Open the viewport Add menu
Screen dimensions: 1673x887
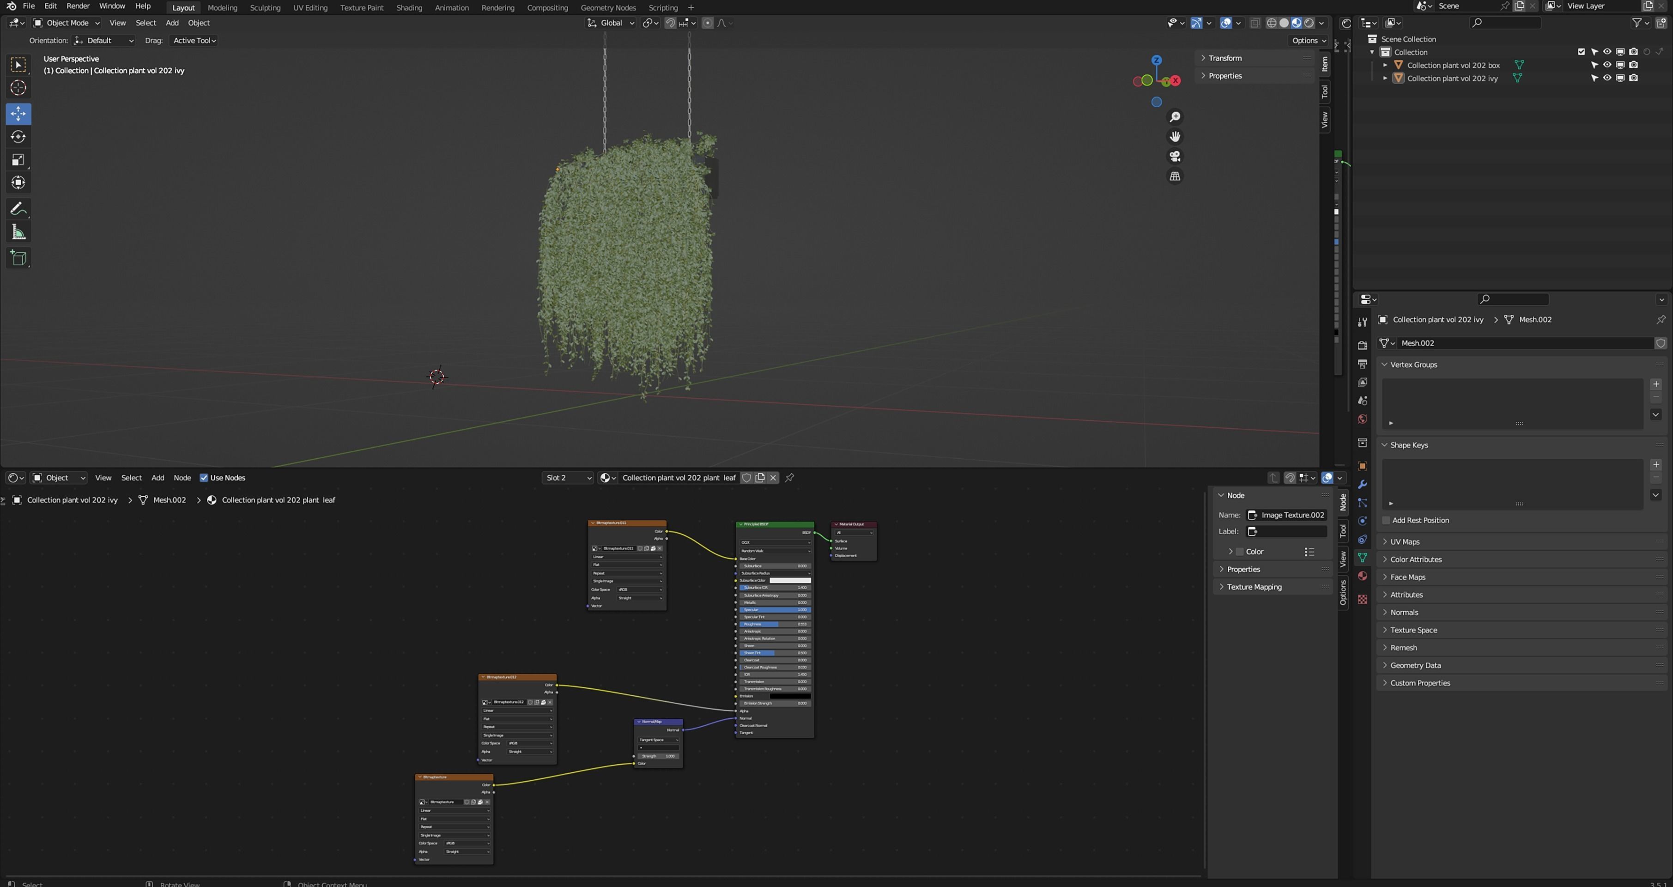point(172,23)
